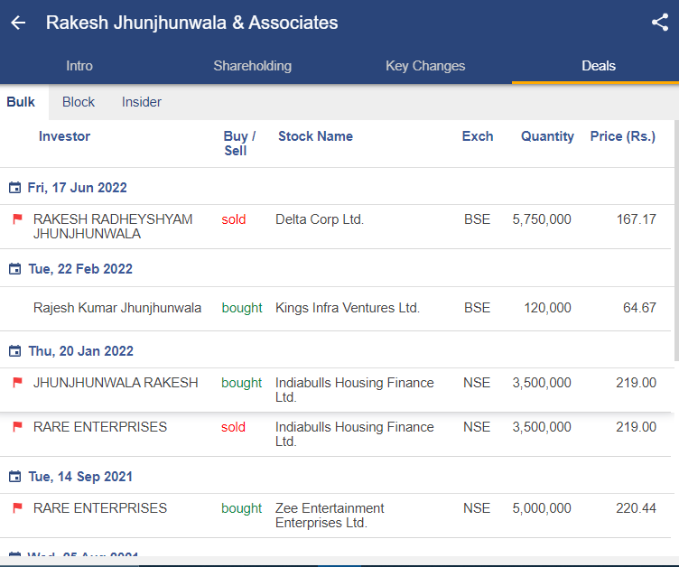Select the Deals tab

[x=599, y=66]
